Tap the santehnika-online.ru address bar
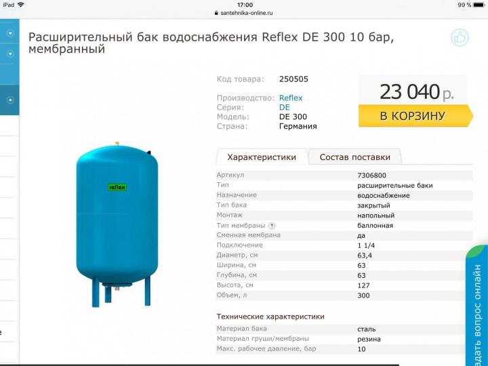The image size is (488, 366). click(244, 13)
